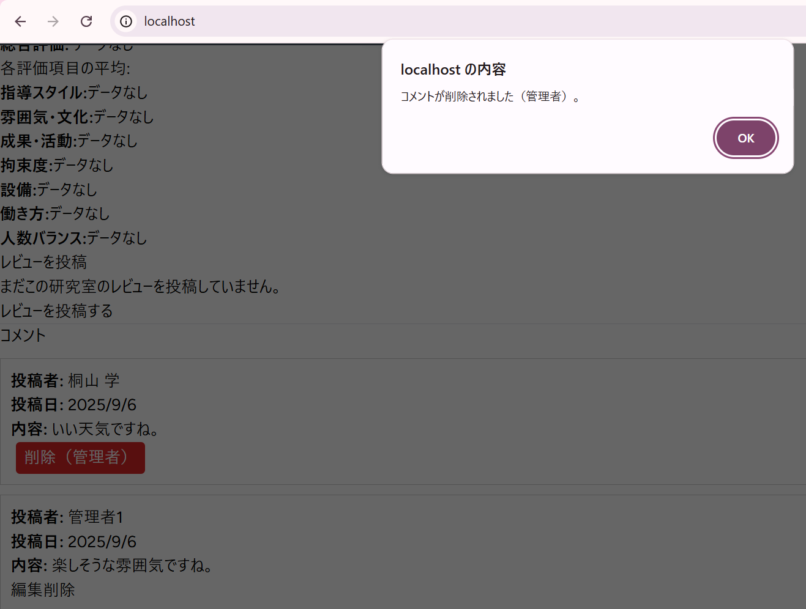
Task: Reload the page with the refresh icon
Action: point(86,21)
